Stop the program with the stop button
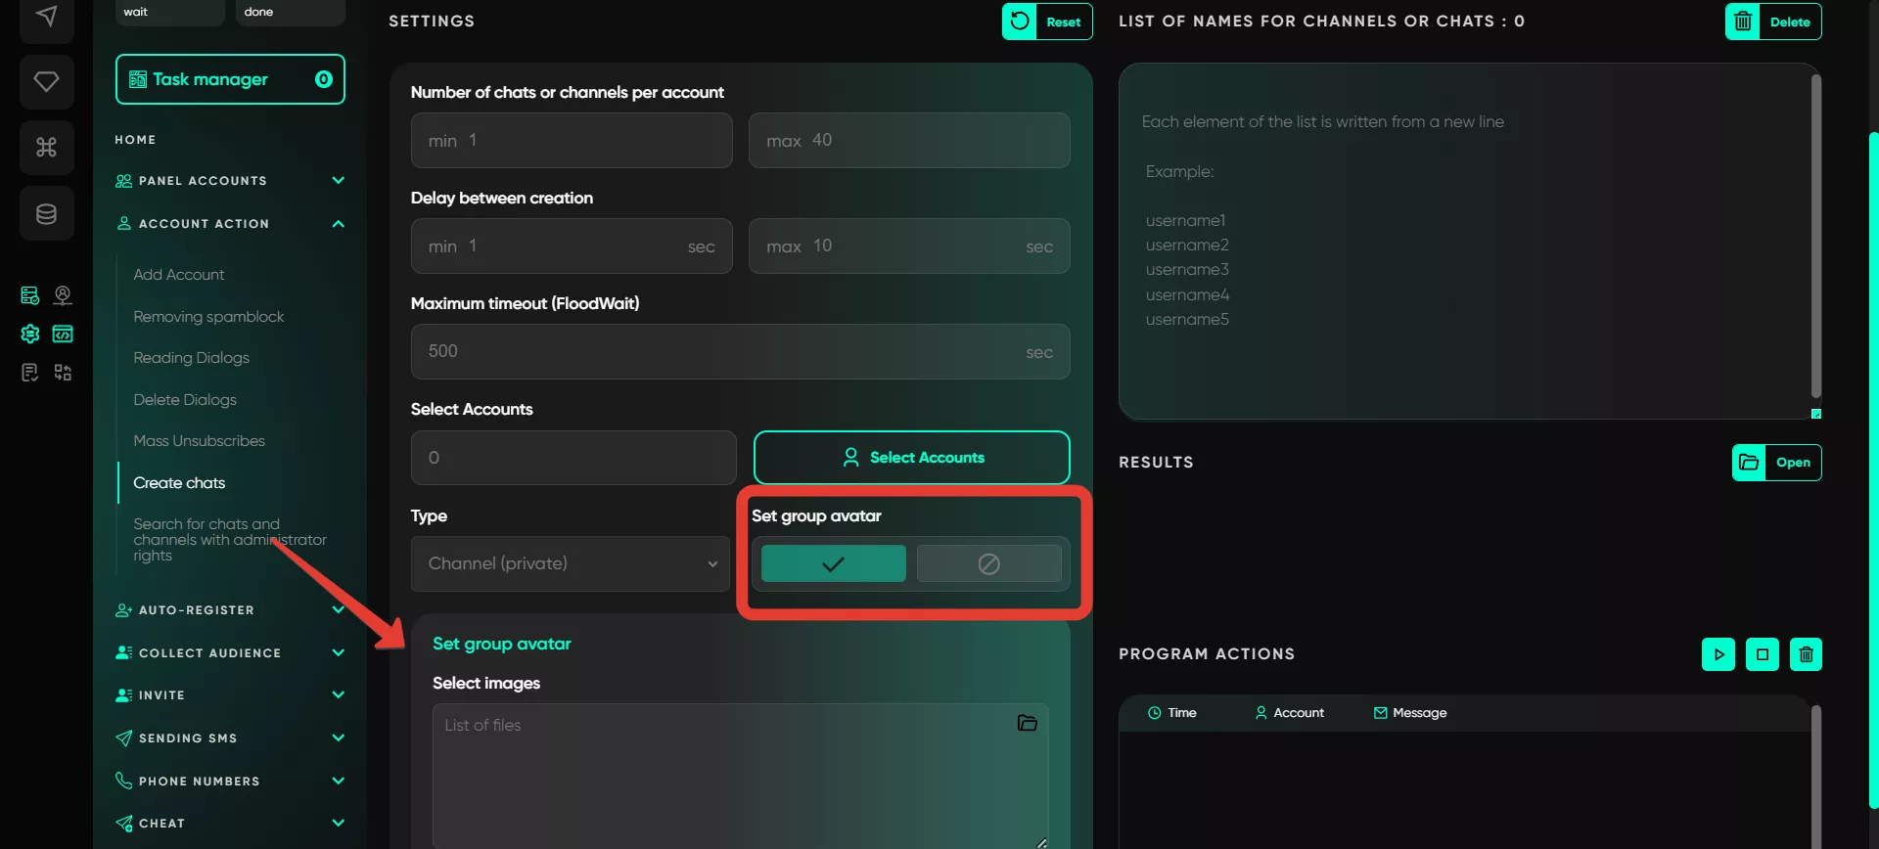This screenshot has height=849, width=1879. tap(1763, 654)
